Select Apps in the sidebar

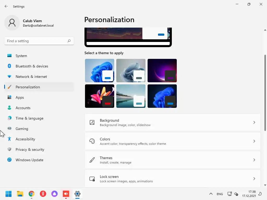pyautogui.click(x=39, y=97)
